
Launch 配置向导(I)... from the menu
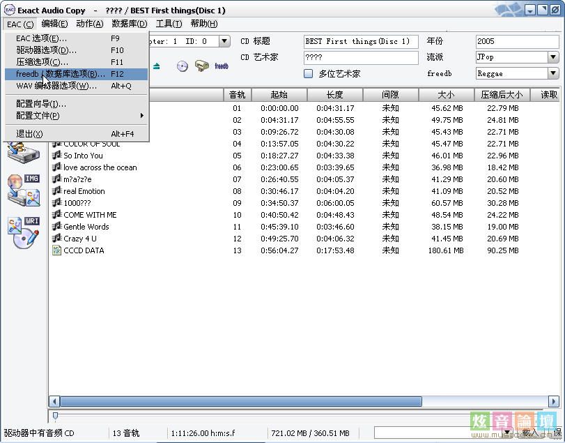pyautogui.click(x=77, y=104)
